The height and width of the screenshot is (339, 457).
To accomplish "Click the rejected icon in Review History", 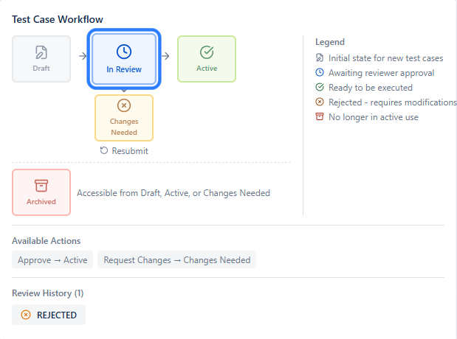I will 26,315.
